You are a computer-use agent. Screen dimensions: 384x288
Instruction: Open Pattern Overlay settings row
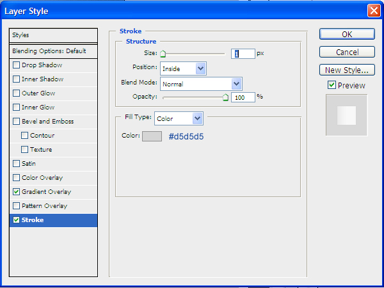(x=53, y=205)
